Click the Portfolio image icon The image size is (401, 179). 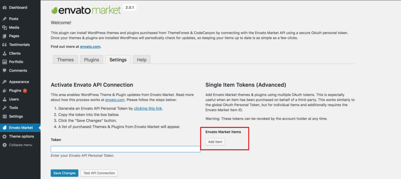(4, 62)
